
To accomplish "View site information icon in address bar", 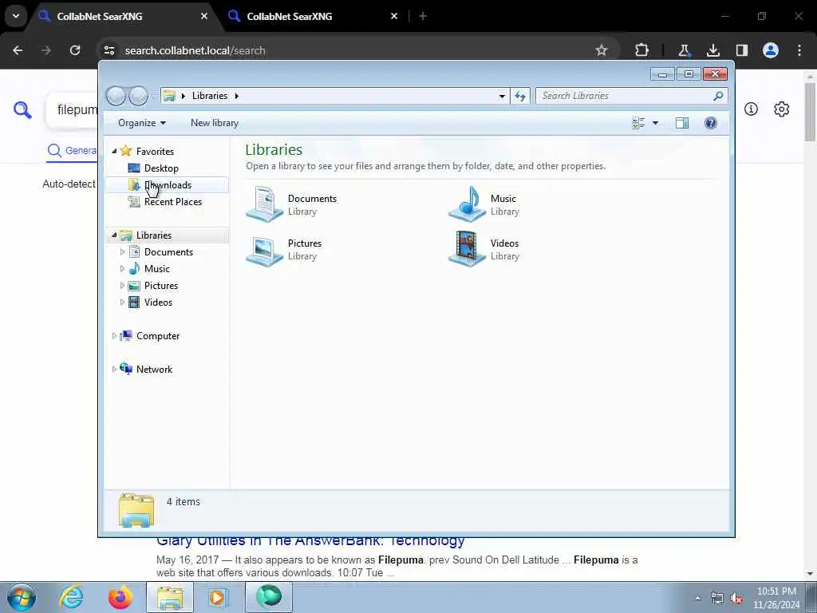I will point(109,50).
